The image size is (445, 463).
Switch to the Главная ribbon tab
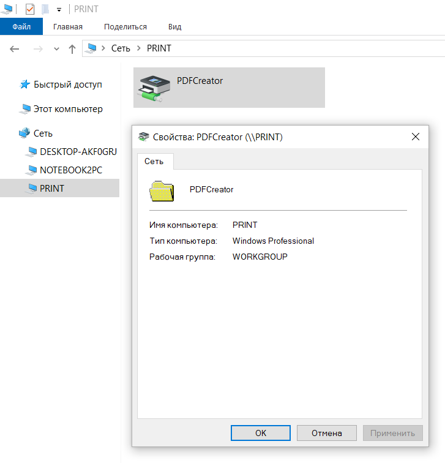point(67,26)
